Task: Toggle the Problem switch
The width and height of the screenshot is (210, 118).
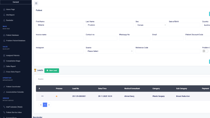Action: pyautogui.click(x=205, y=51)
